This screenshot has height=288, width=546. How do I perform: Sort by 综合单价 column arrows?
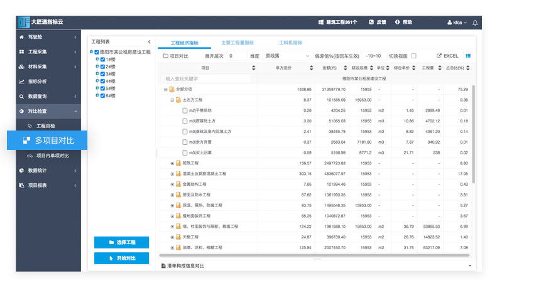(x=413, y=68)
